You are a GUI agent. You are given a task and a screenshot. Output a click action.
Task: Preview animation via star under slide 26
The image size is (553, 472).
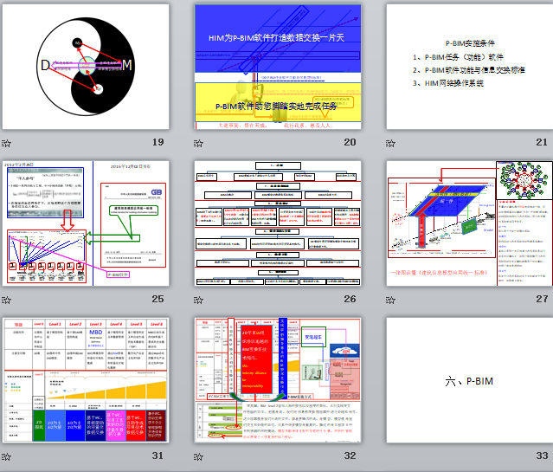coord(199,300)
